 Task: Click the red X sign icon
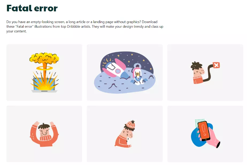(216, 65)
